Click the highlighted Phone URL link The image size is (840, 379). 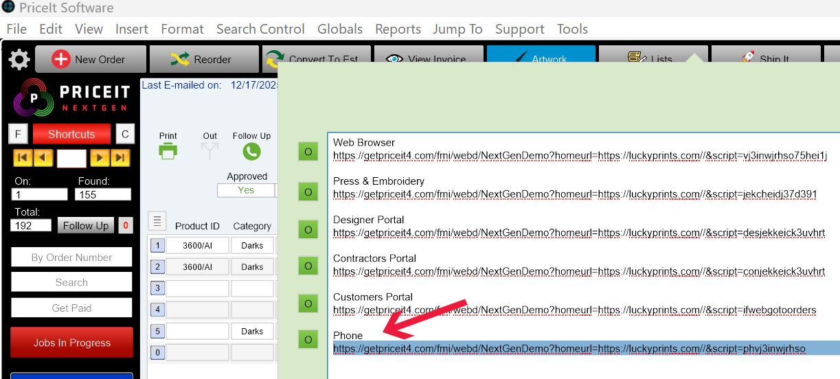point(569,349)
